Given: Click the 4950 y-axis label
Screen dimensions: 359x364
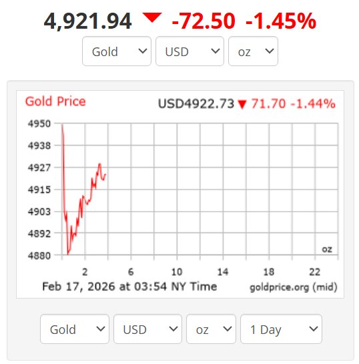Looking at the screenshot, I should pyautogui.click(x=39, y=124).
